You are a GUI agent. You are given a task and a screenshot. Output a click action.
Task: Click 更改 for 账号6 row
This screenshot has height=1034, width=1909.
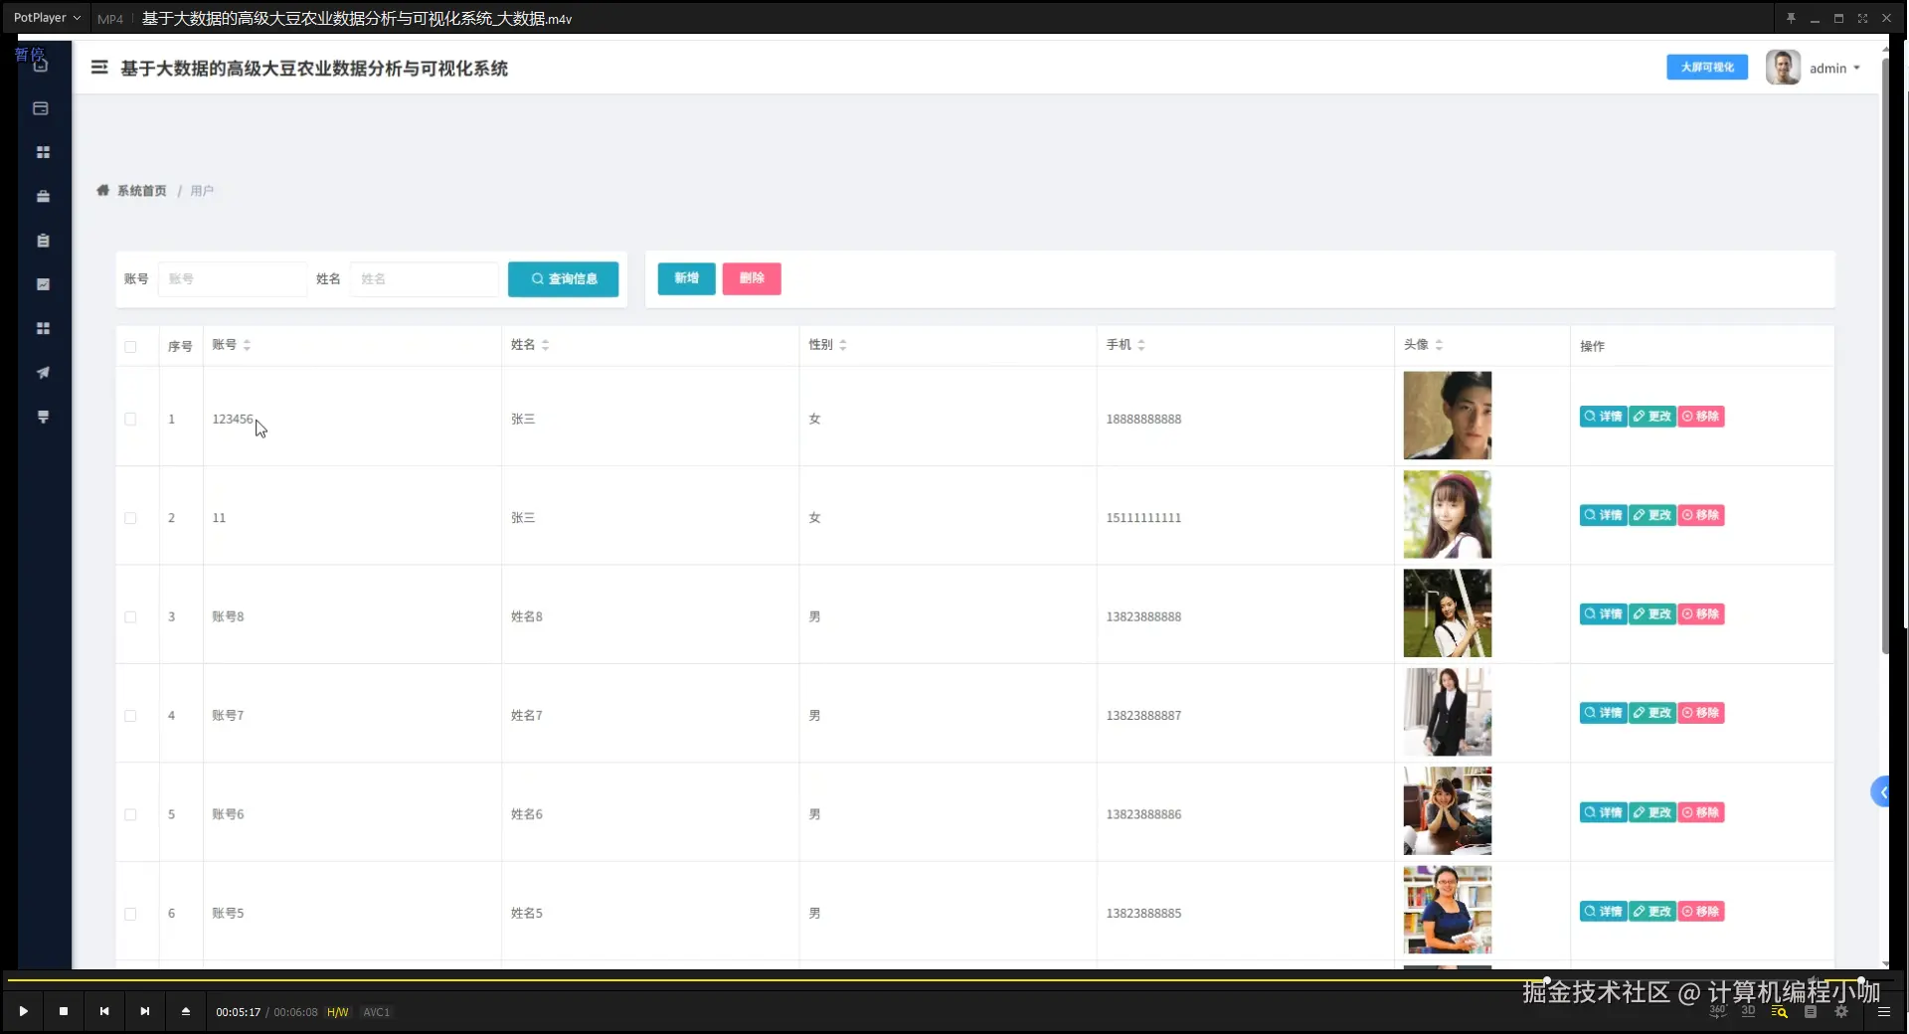coord(1652,812)
